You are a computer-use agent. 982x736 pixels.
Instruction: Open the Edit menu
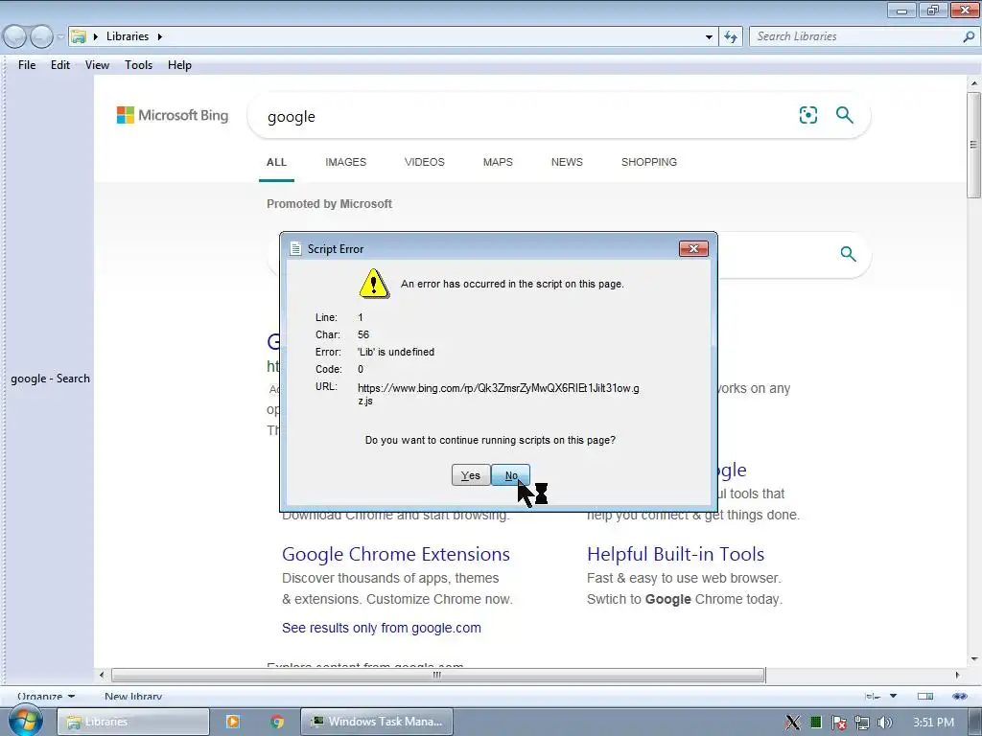pos(60,65)
